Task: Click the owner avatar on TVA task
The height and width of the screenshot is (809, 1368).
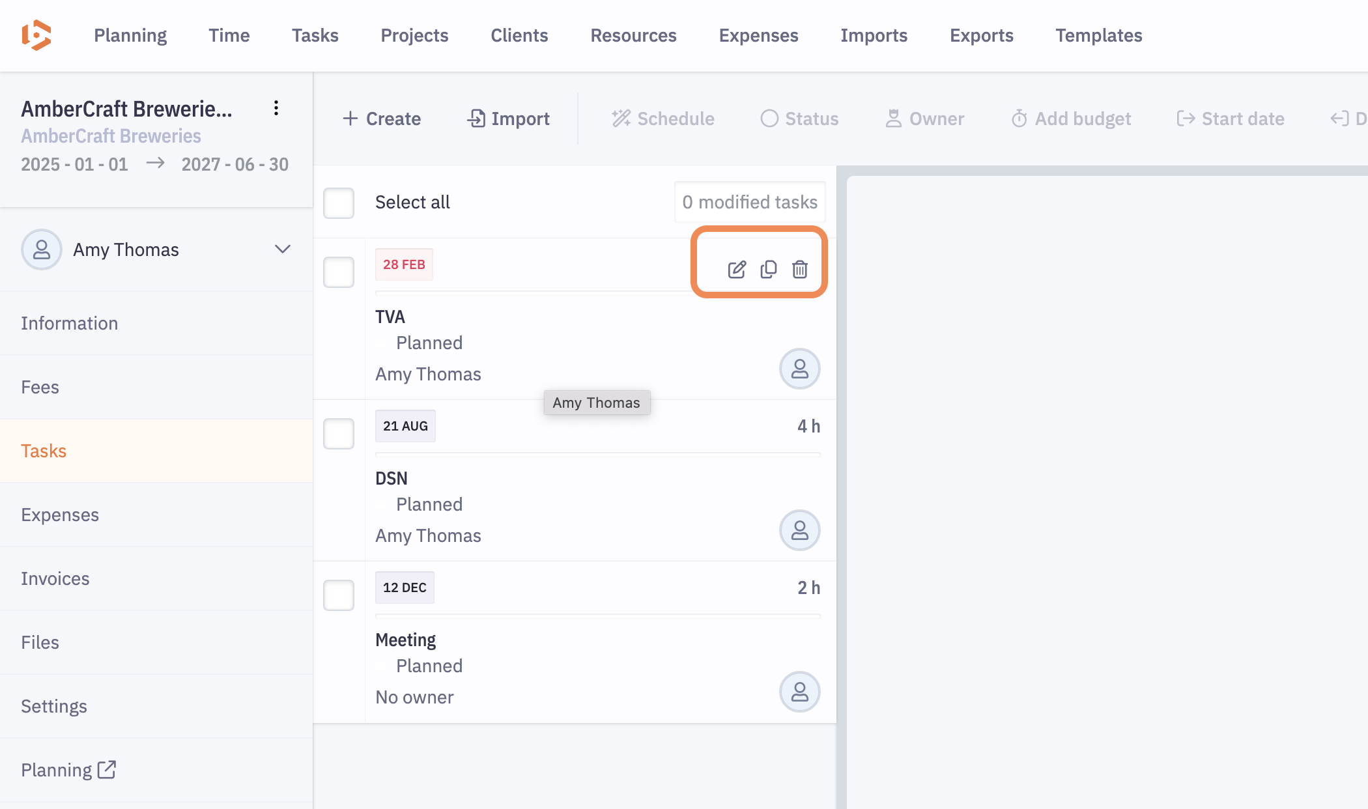Action: click(x=799, y=369)
